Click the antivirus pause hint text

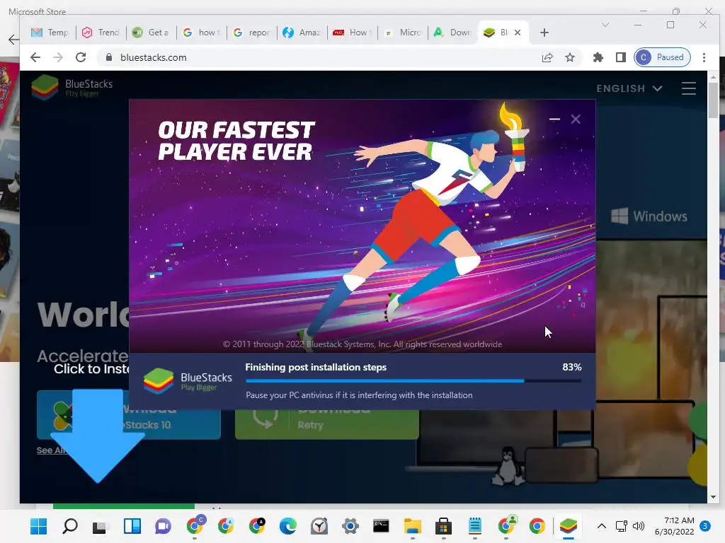(x=359, y=395)
